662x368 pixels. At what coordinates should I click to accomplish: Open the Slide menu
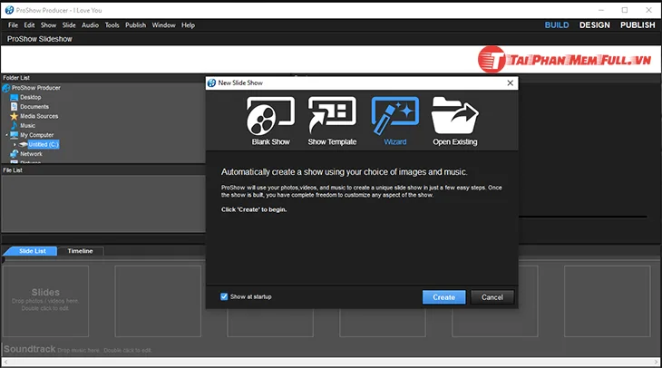click(x=69, y=25)
